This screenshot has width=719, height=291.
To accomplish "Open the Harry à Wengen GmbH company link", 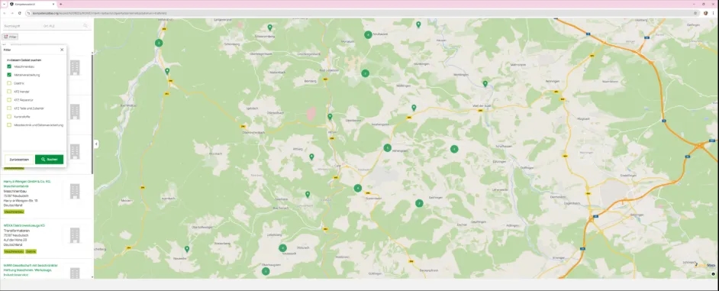I will 27,184.
